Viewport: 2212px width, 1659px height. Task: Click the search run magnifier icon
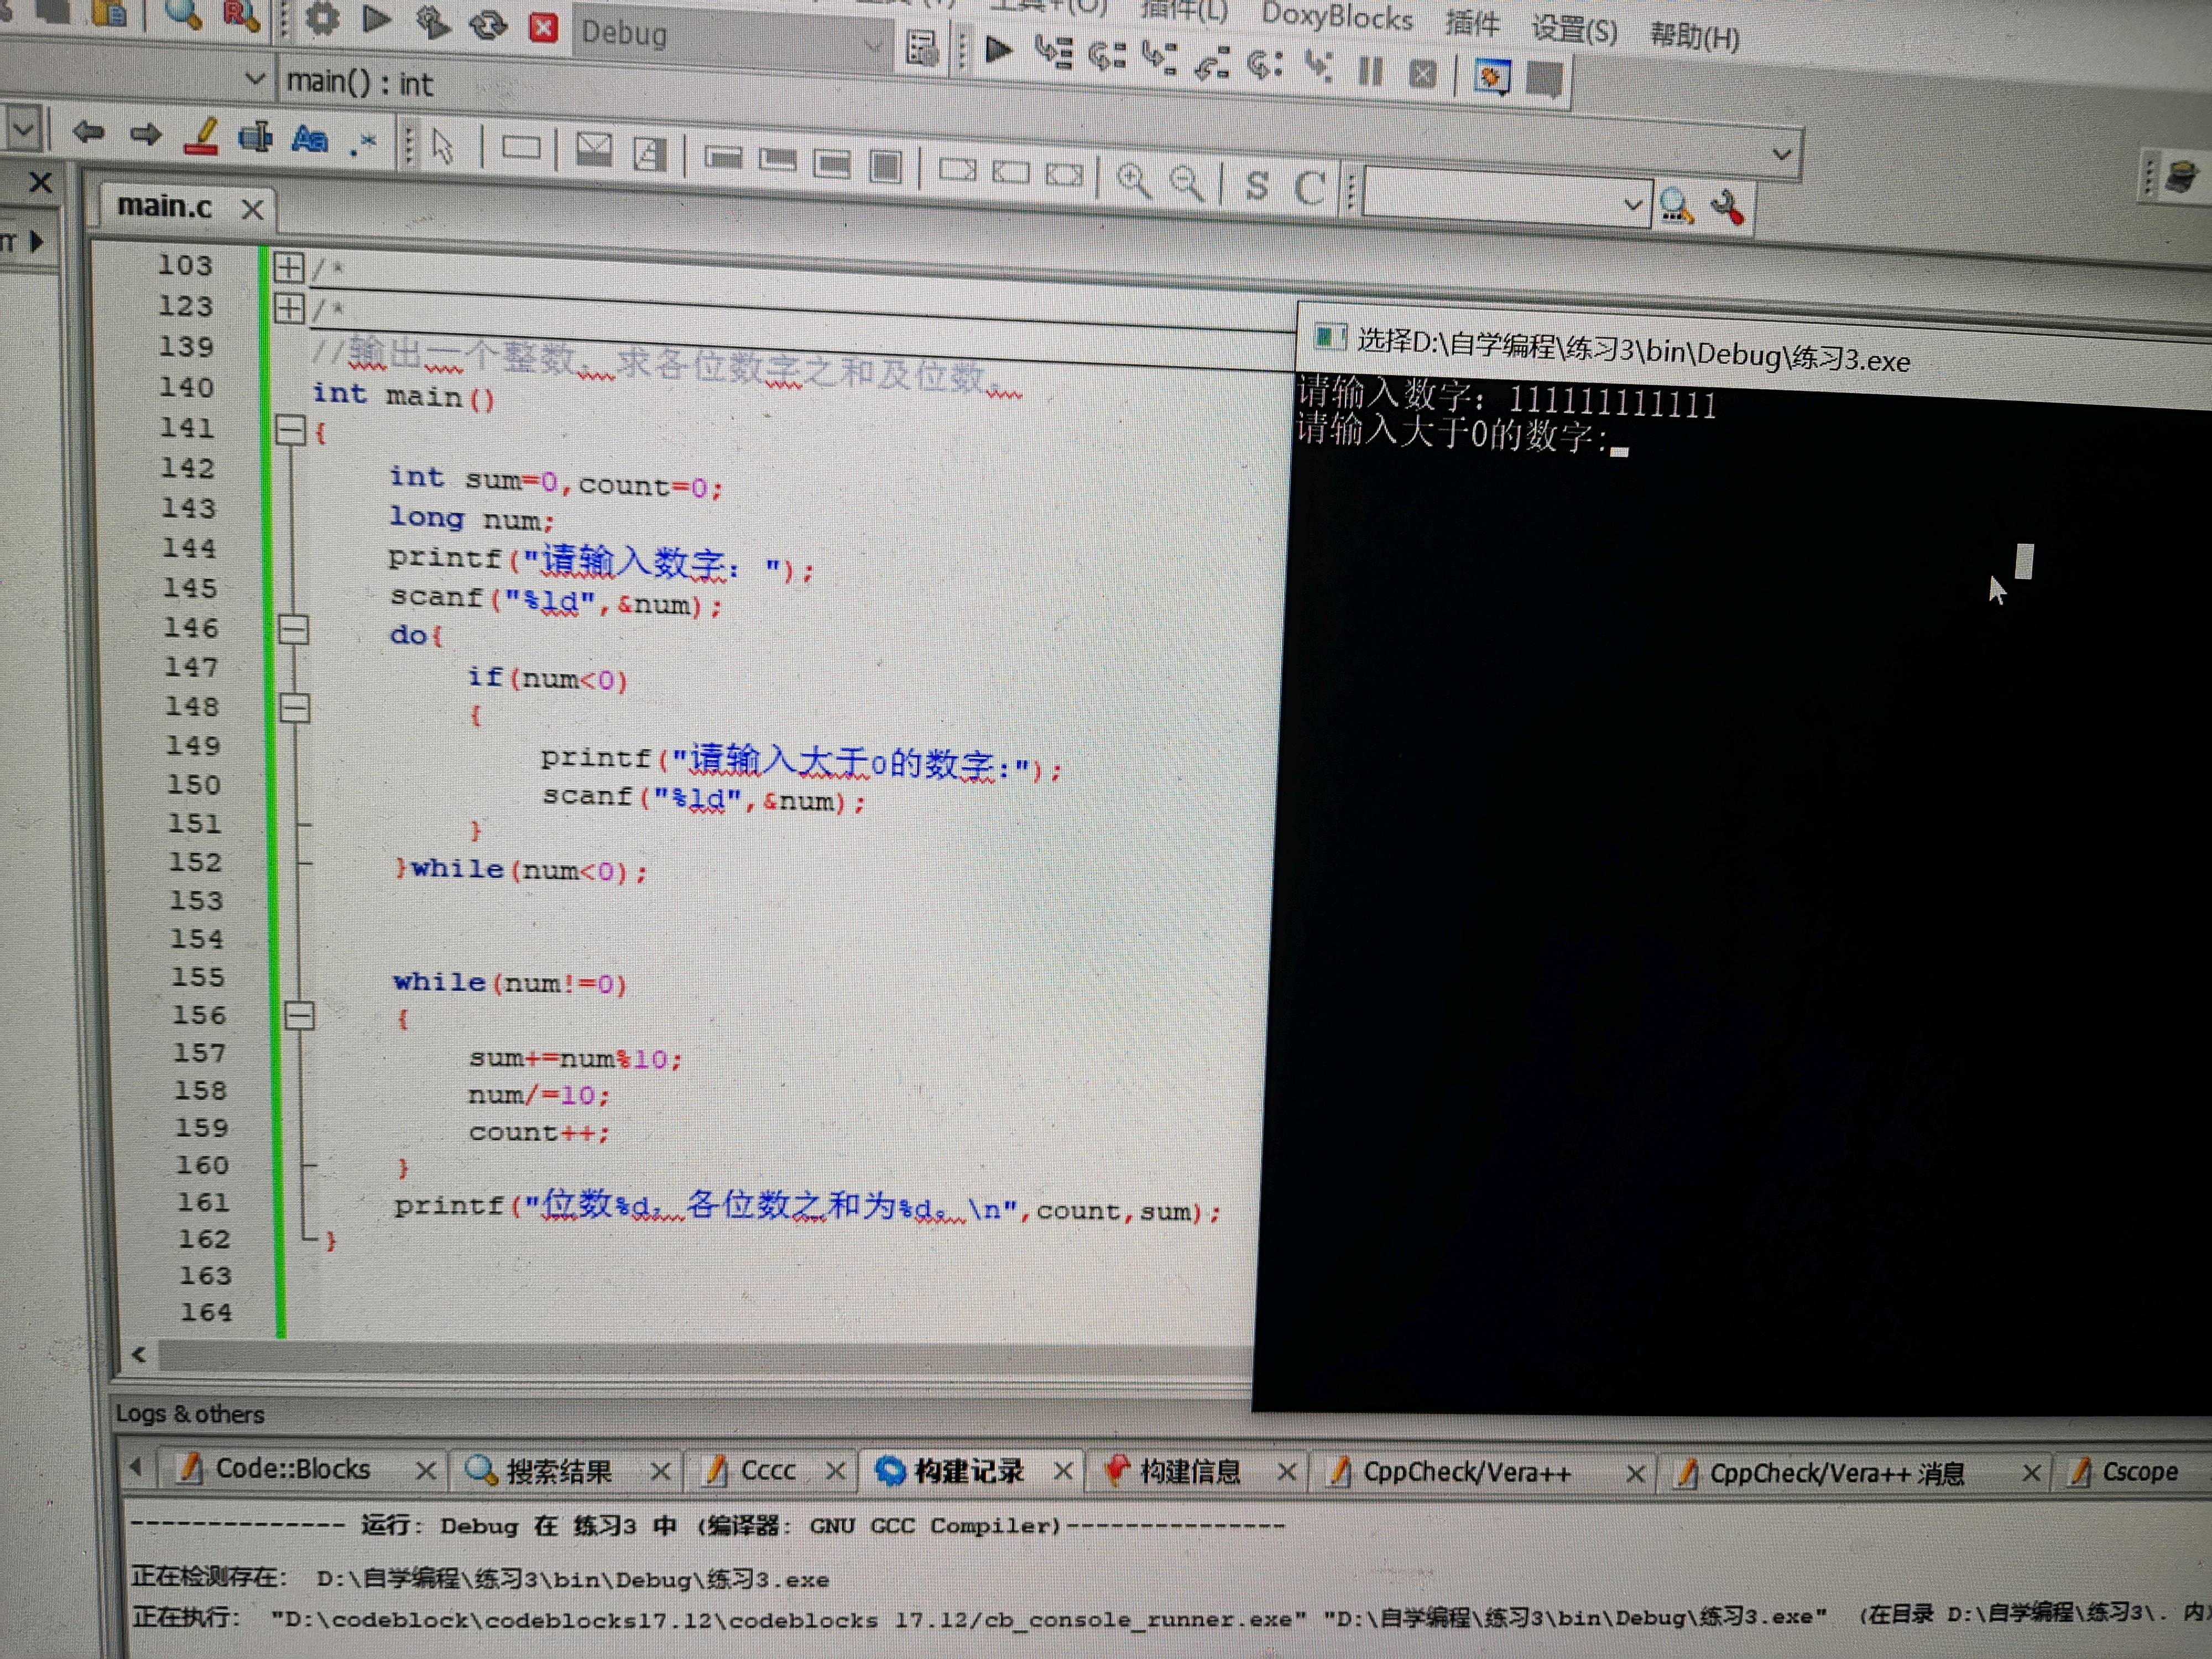(x=1676, y=207)
